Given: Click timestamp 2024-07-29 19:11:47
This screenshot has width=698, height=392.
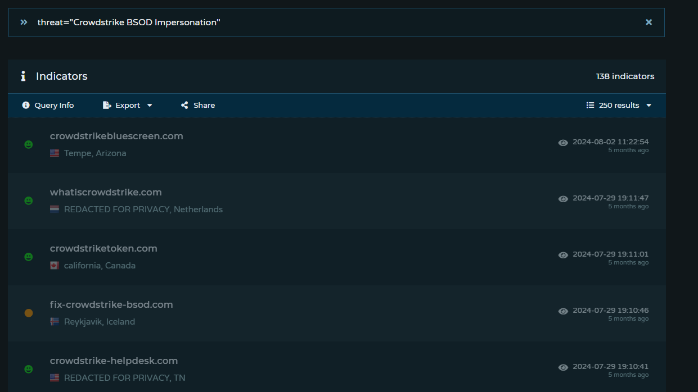Looking at the screenshot, I should (x=611, y=198).
